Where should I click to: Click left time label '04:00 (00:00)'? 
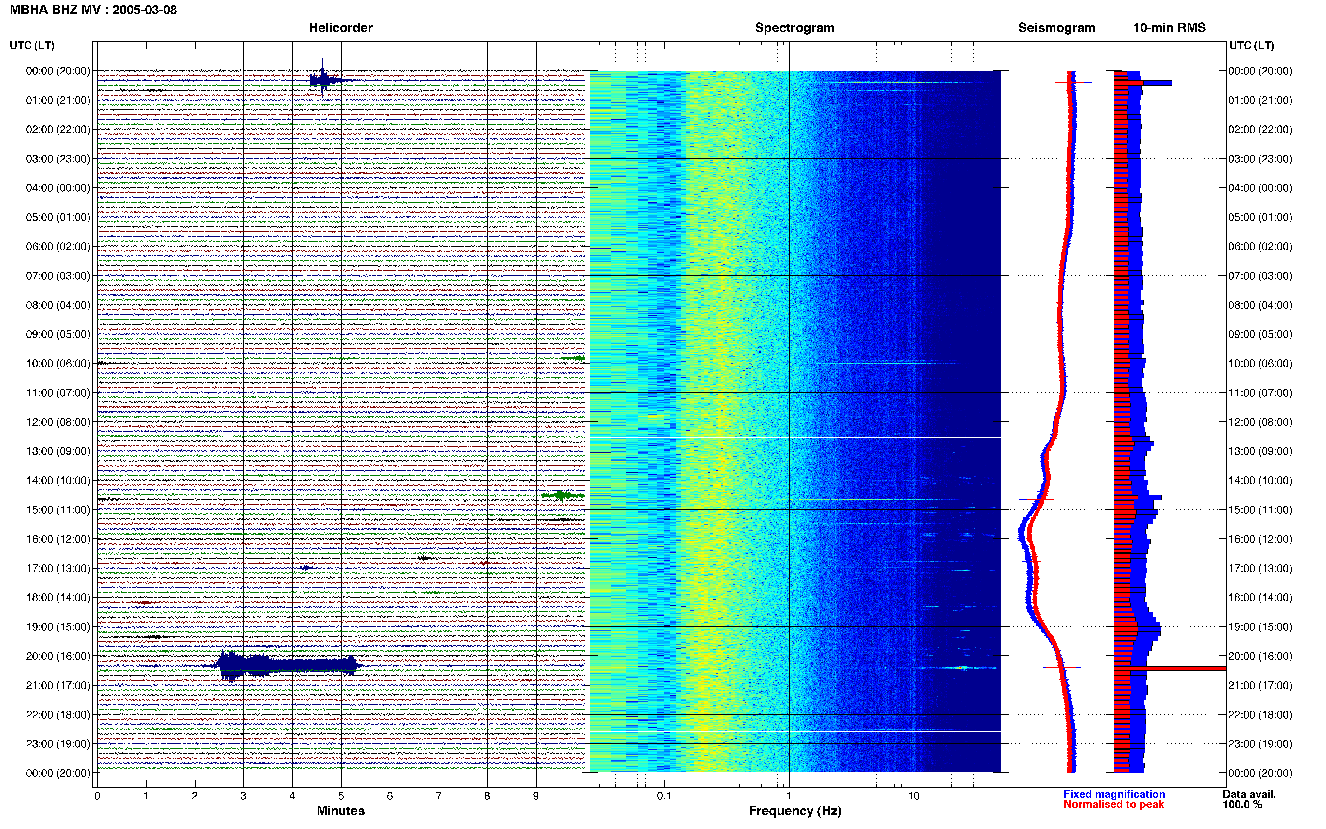click(x=58, y=188)
